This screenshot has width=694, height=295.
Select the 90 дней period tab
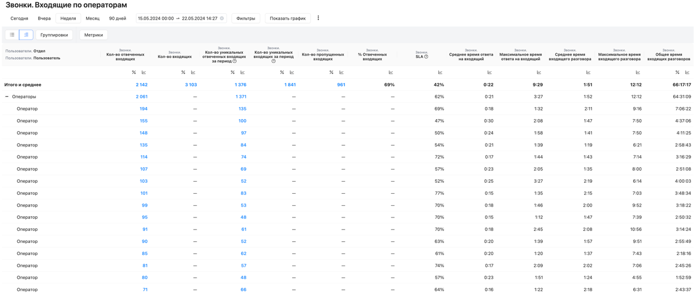[x=117, y=19]
